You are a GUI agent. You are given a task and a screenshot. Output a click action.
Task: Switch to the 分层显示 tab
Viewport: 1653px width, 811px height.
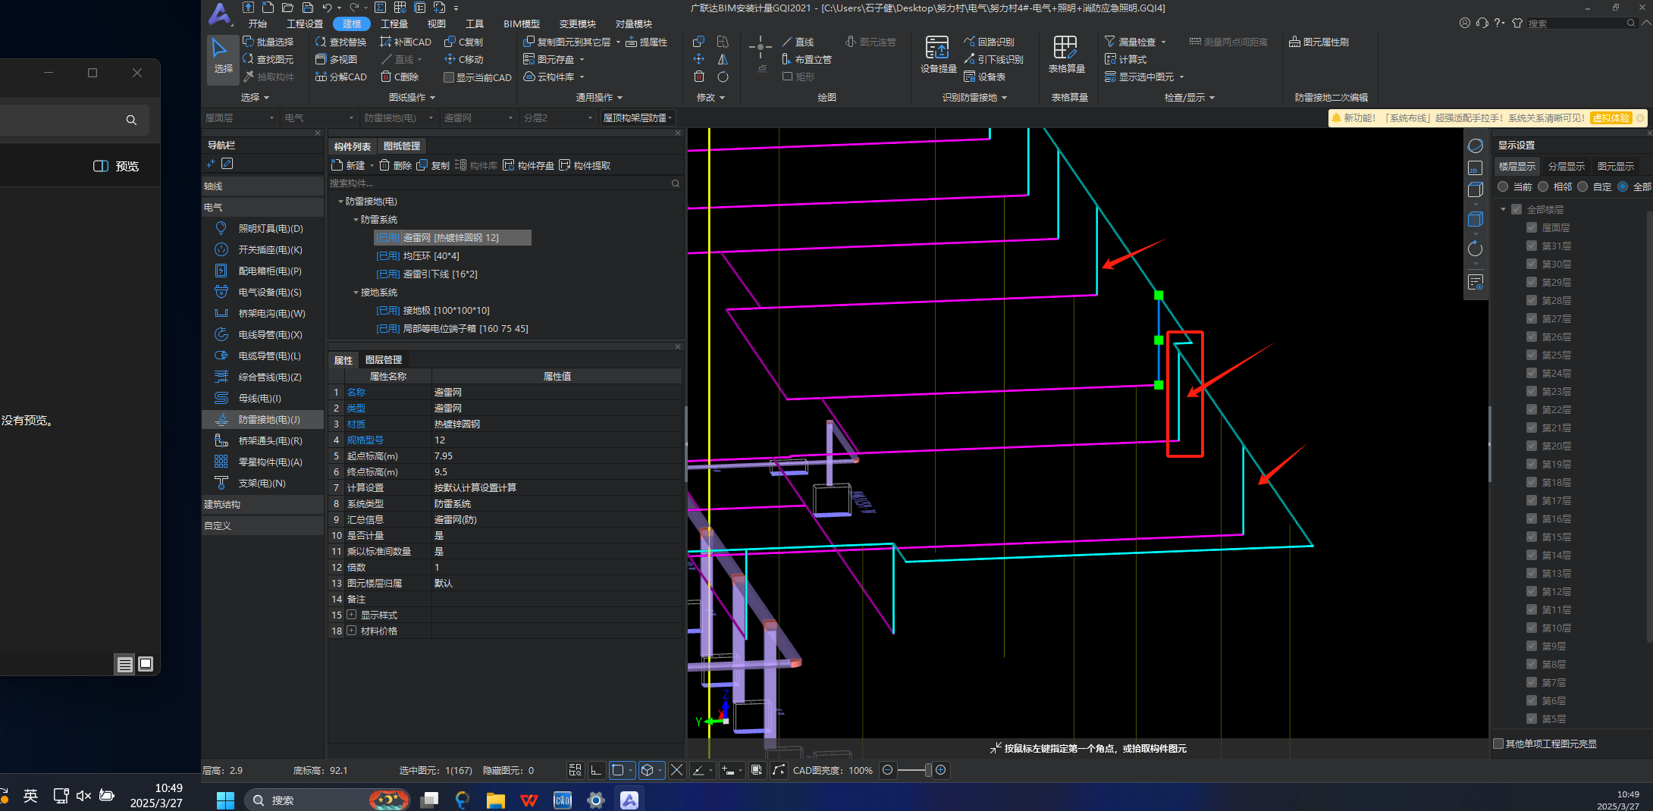click(x=1566, y=166)
